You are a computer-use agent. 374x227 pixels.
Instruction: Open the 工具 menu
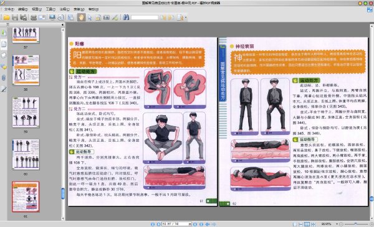pos(50,9)
